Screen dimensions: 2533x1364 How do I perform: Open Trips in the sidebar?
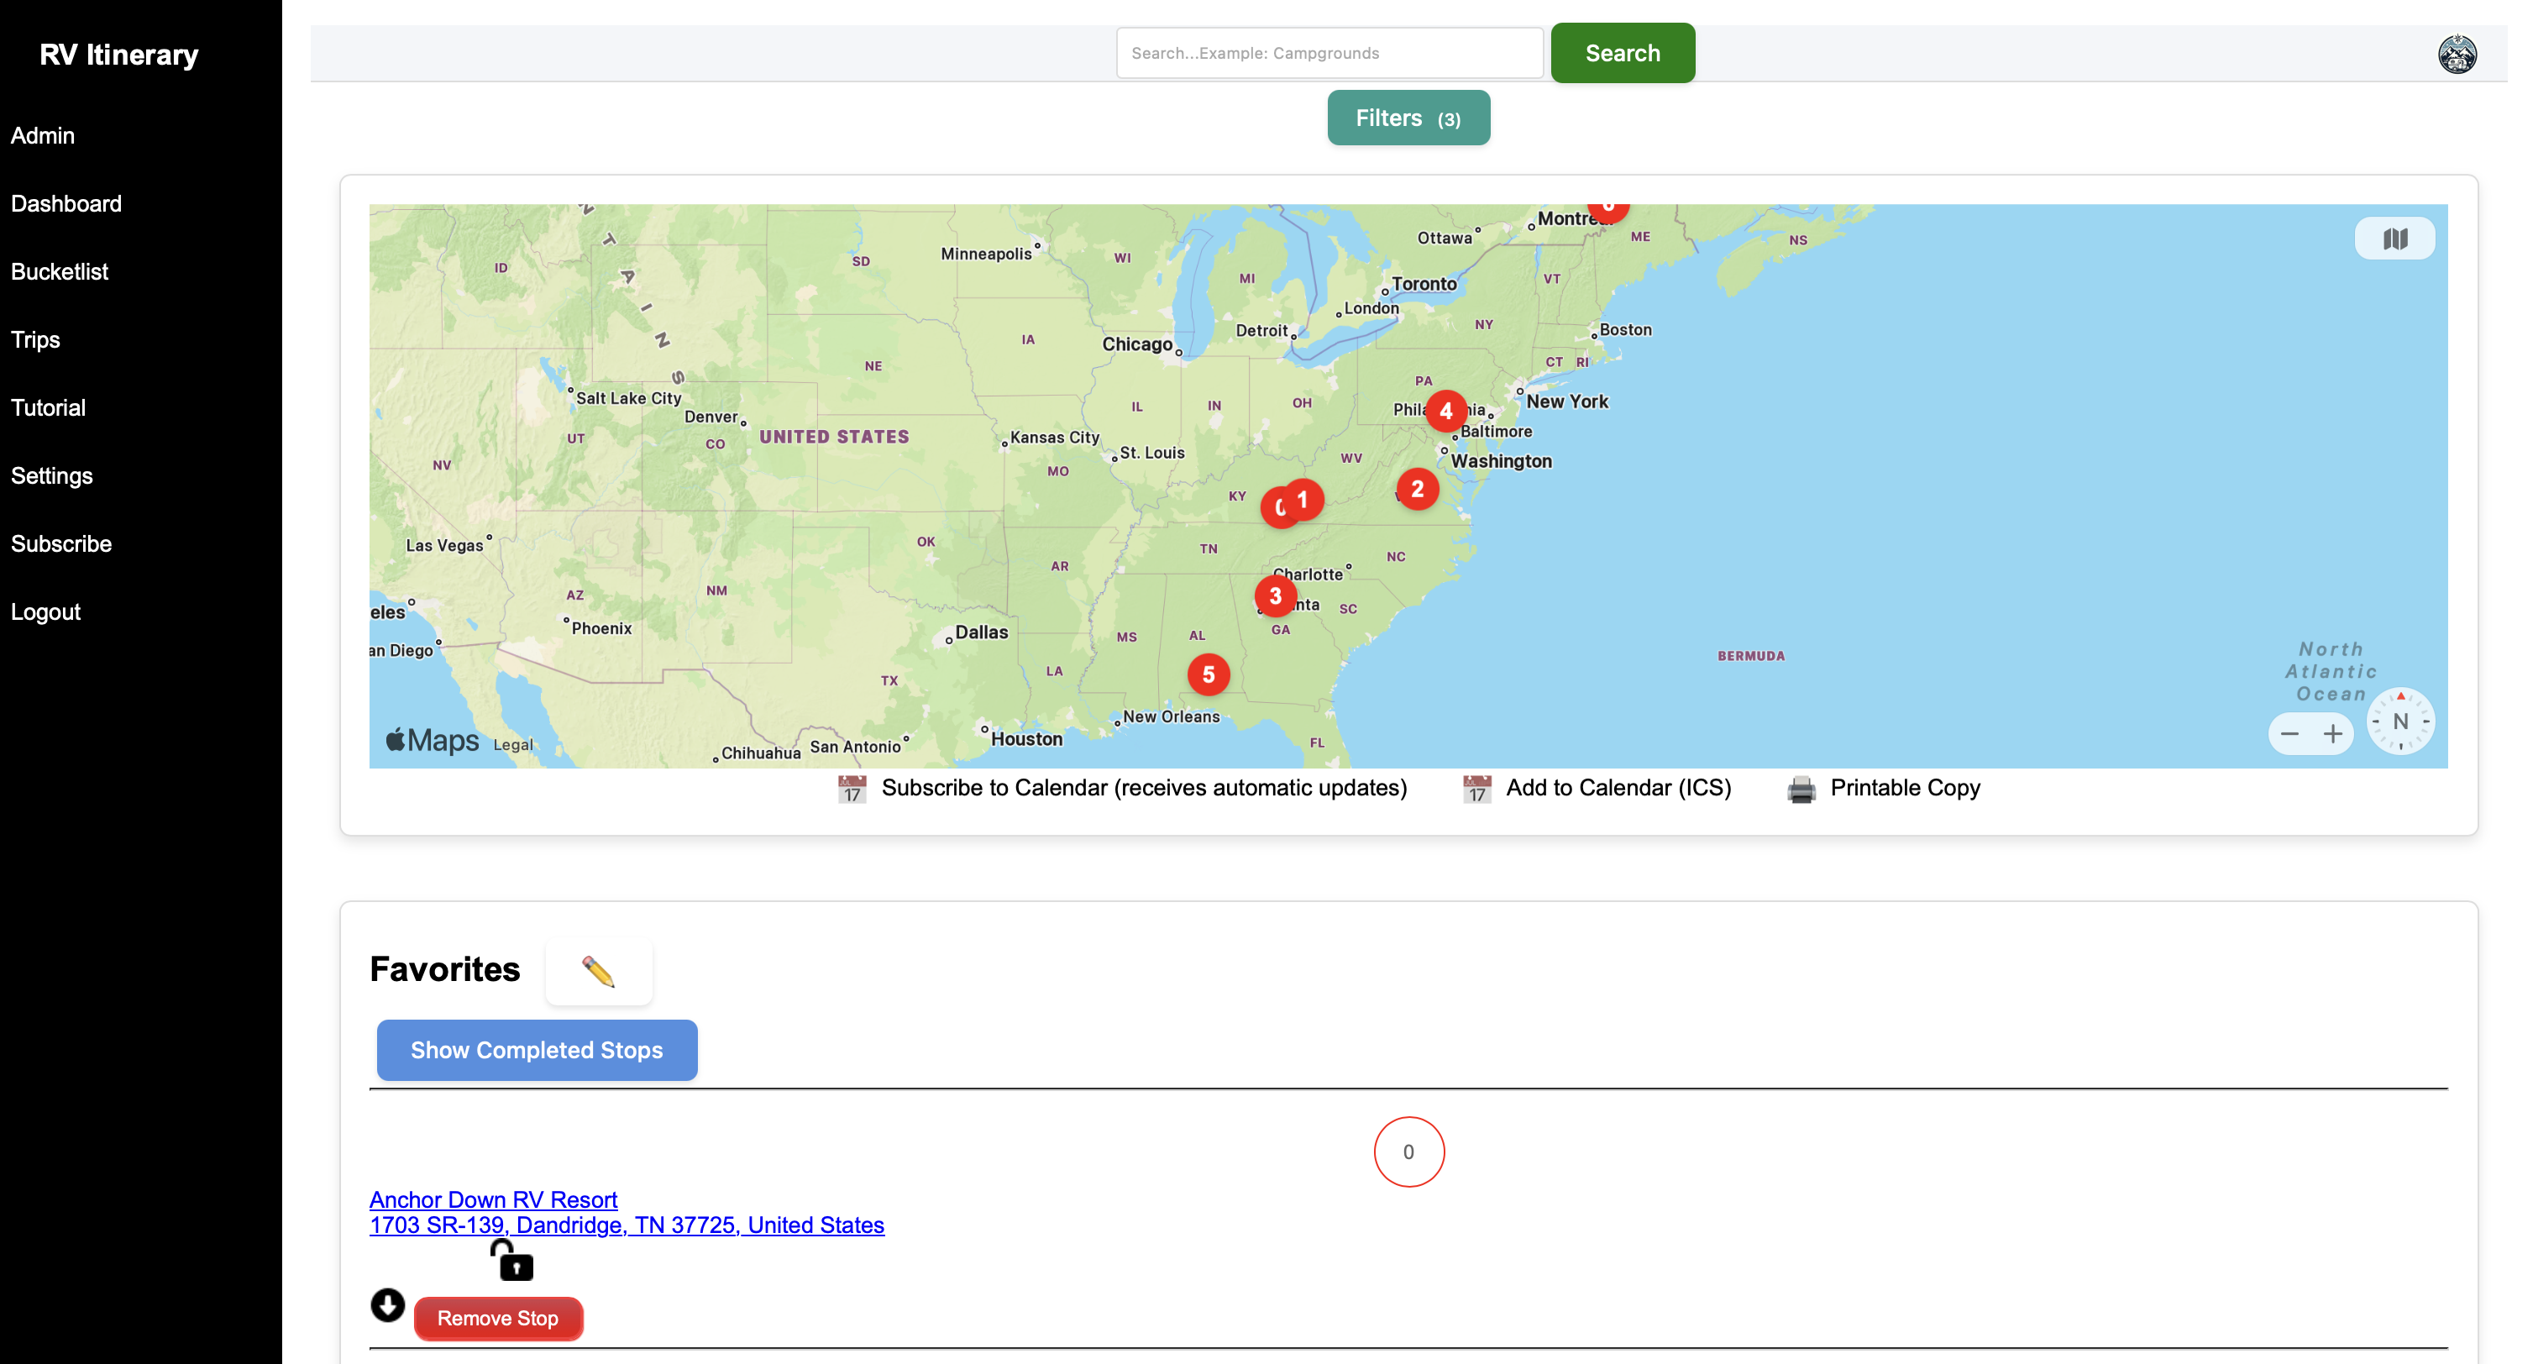[35, 339]
